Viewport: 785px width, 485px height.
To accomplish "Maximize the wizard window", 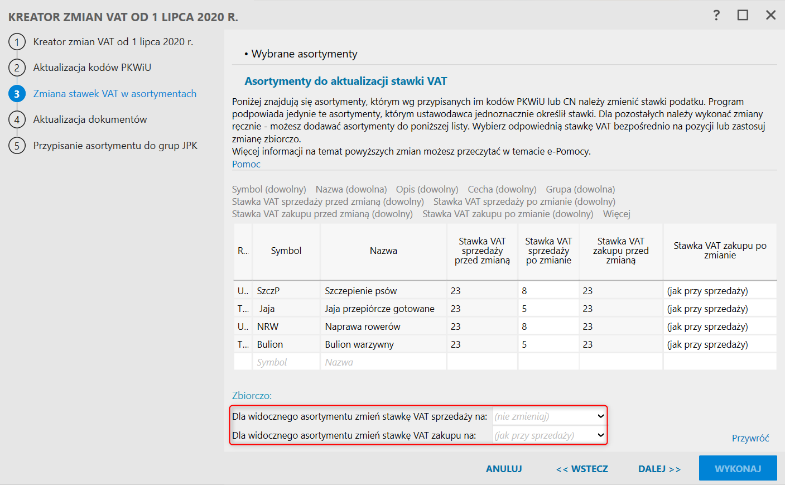I will click(743, 15).
